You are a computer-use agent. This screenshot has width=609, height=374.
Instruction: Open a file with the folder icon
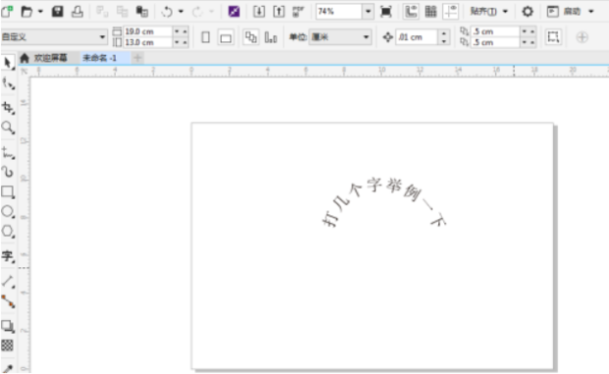click(x=26, y=12)
